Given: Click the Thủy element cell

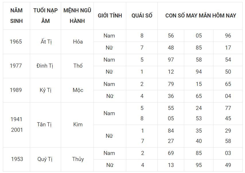Looking at the screenshot, I should point(77,159).
